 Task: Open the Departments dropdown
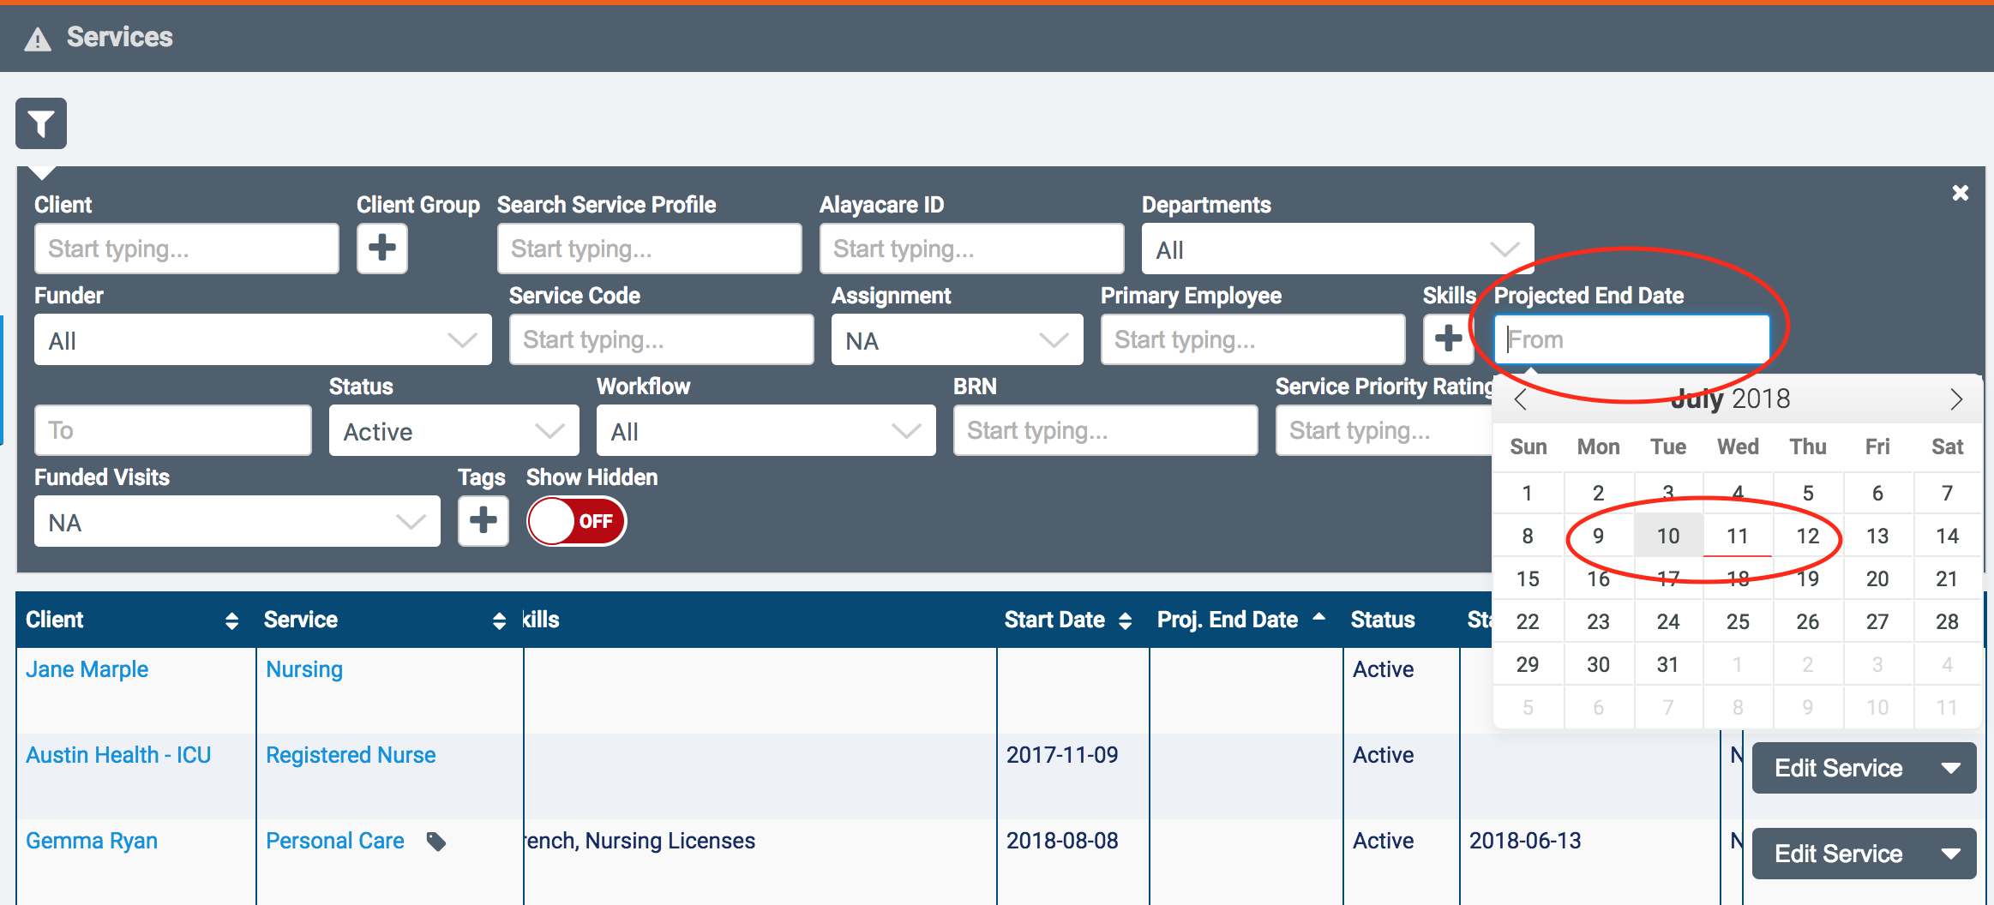pos(1336,249)
